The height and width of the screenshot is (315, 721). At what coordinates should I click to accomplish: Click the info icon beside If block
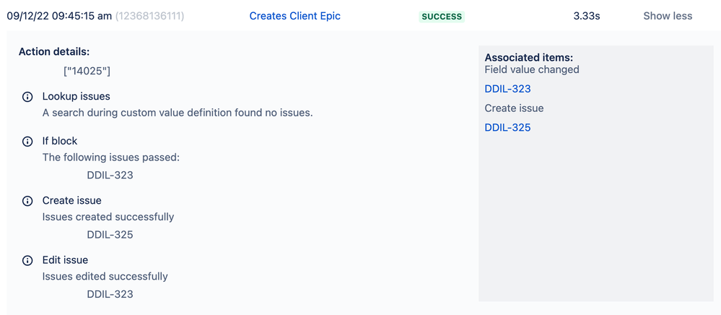27,142
